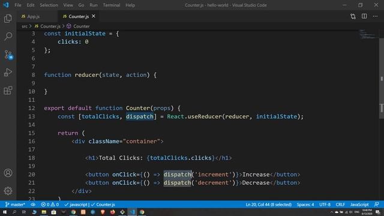The image size is (384, 216).
Task: Open the Go menu
Action: pos(81,5)
